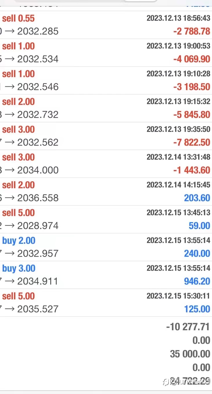Open the buy 3.00 trade entry
This screenshot has width=212, height=394.
tap(106, 275)
